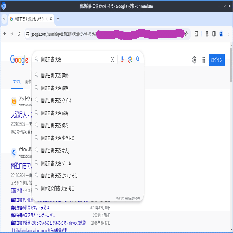Choose suggestion 幽遊白書 天沼 ゲーム
This screenshot has width=233, height=233.
[x=88, y=163]
